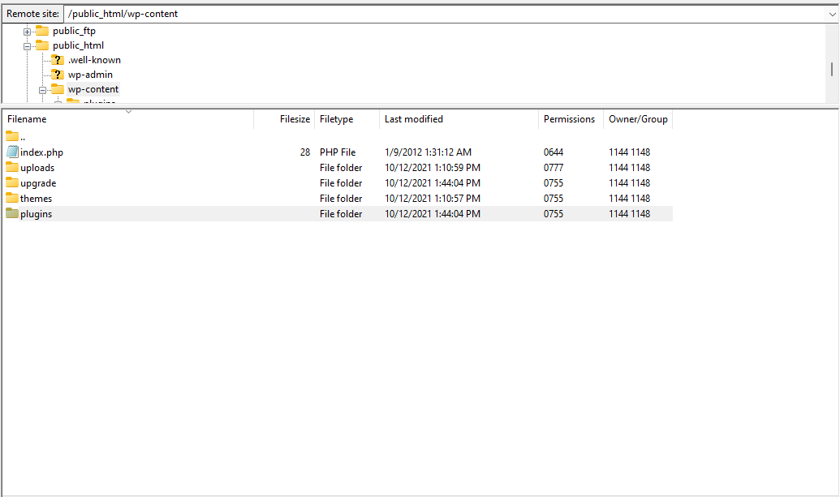This screenshot has width=840, height=497.
Task: Expand the public_ftp tree node
Action: point(27,32)
